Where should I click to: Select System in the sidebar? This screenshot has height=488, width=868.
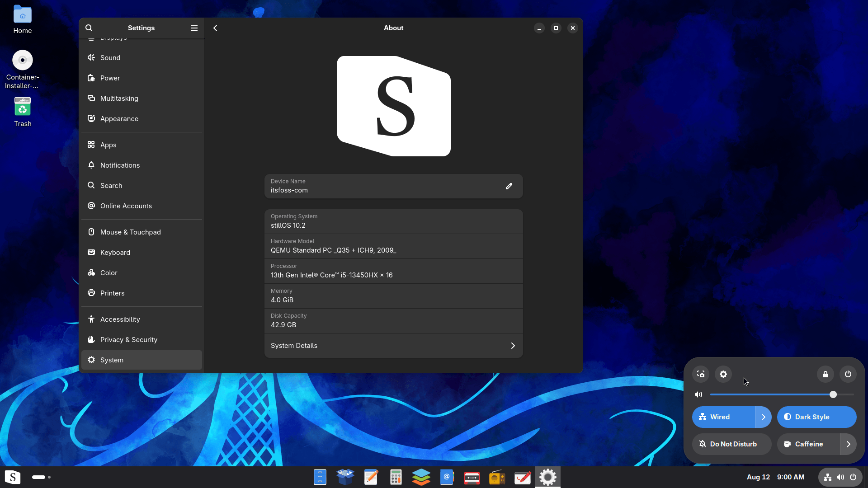click(x=142, y=360)
